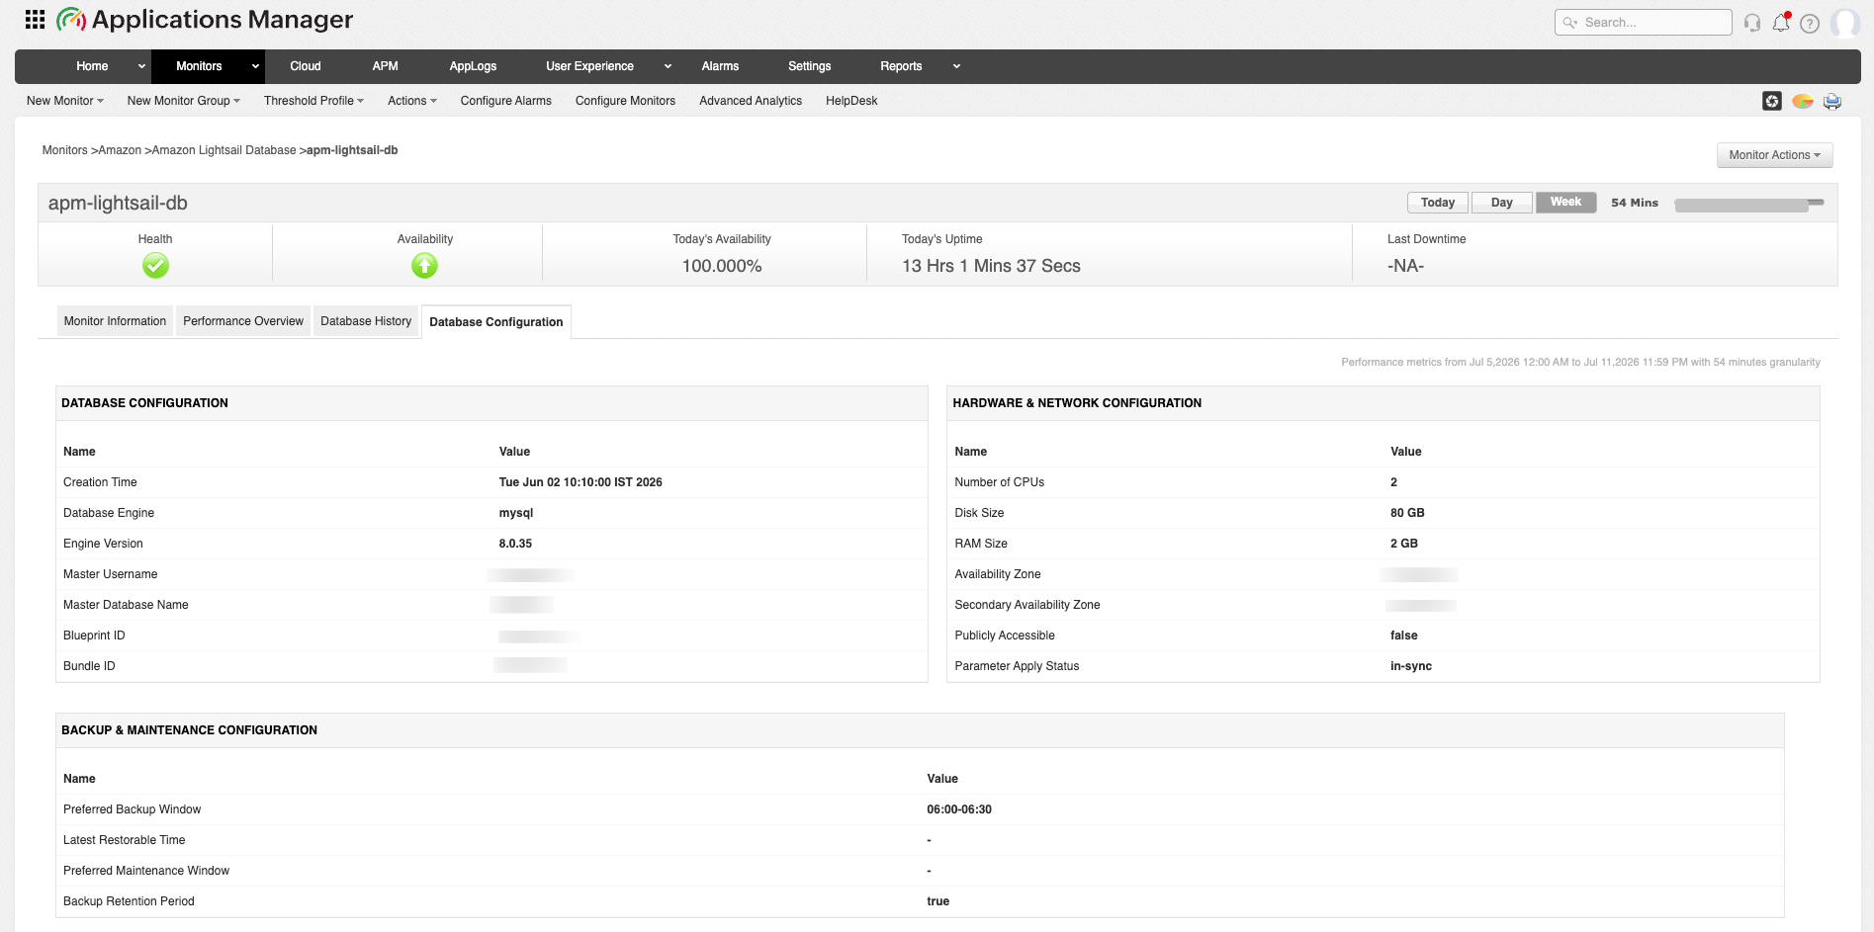Click the printer icon

1832,101
